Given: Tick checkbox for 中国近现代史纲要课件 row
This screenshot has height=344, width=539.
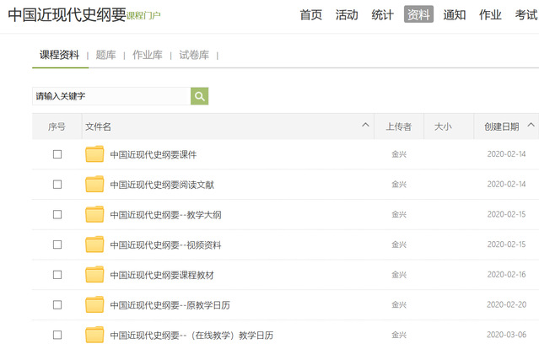Looking at the screenshot, I should pos(57,154).
